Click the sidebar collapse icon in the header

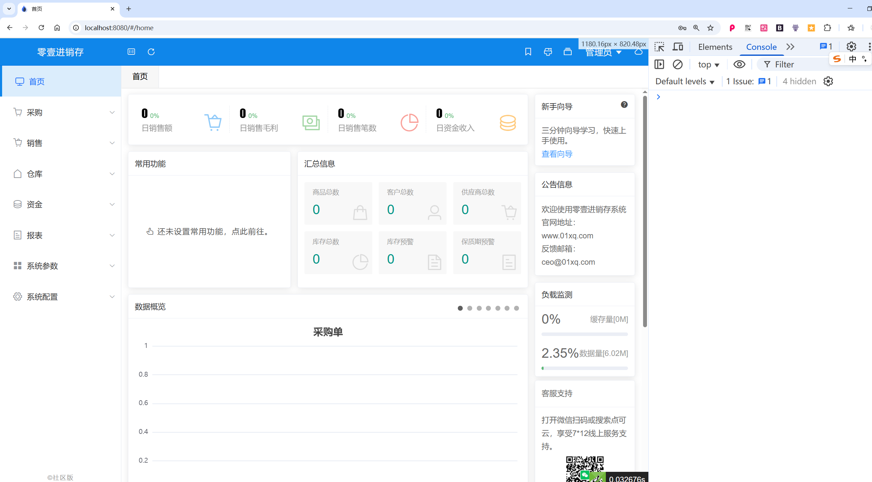pyautogui.click(x=131, y=52)
